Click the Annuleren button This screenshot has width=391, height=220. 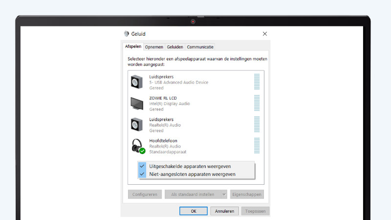pyautogui.click(x=225, y=211)
